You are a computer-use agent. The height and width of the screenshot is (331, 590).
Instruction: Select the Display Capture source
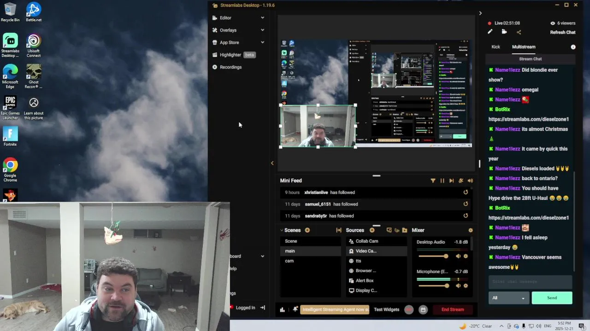(x=377, y=291)
